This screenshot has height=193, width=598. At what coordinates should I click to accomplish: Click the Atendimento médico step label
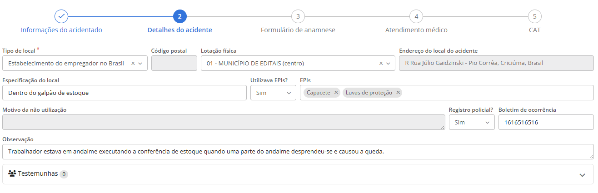point(416,30)
